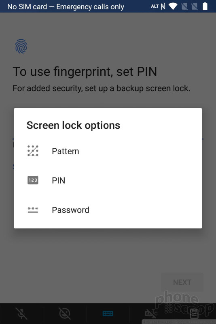The height and width of the screenshot is (324, 216).
Task: Tap the muted microphone keyboard icon
Action: tap(22, 313)
